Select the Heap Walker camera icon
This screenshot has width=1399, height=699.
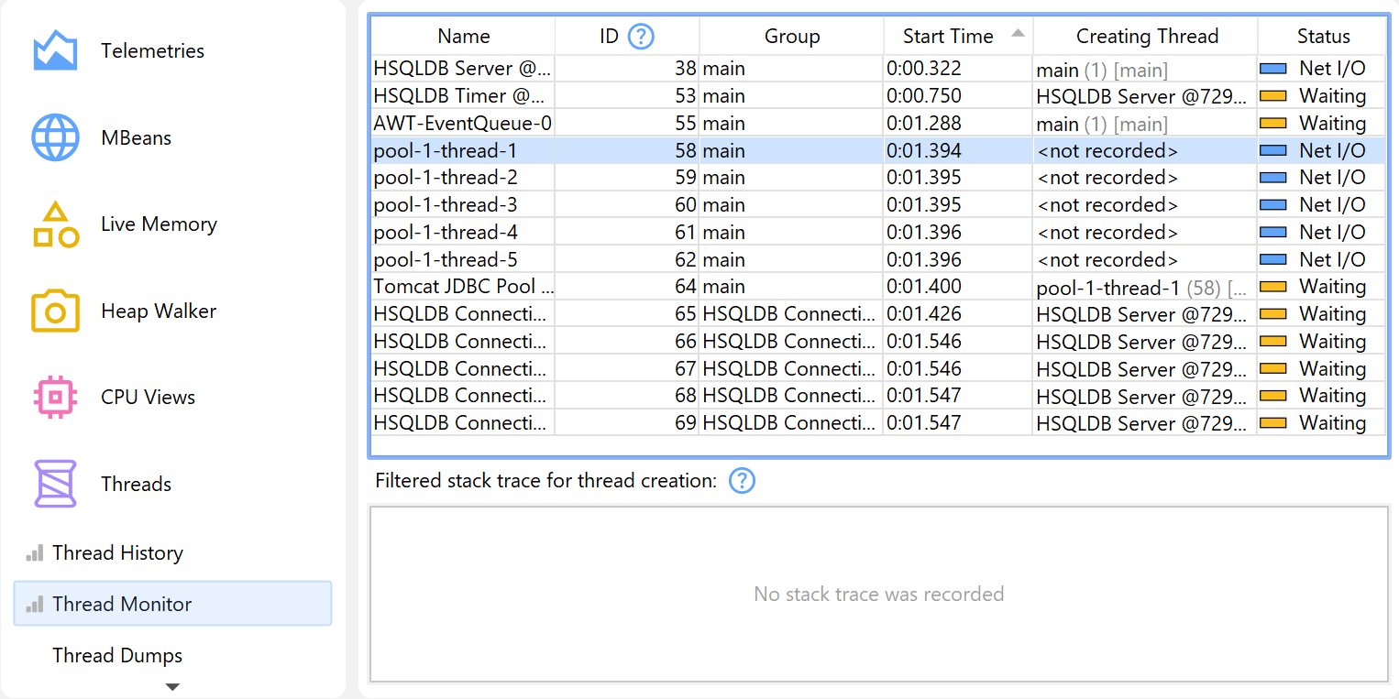[55, 311]
